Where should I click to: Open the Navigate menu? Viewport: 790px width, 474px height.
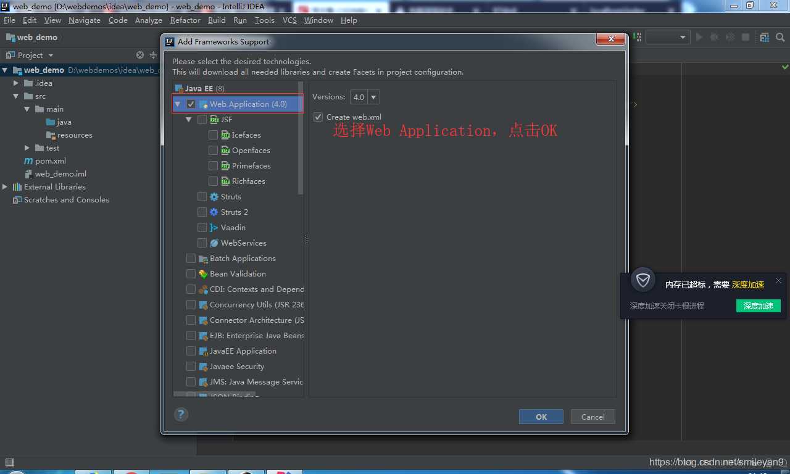(85, 20)
